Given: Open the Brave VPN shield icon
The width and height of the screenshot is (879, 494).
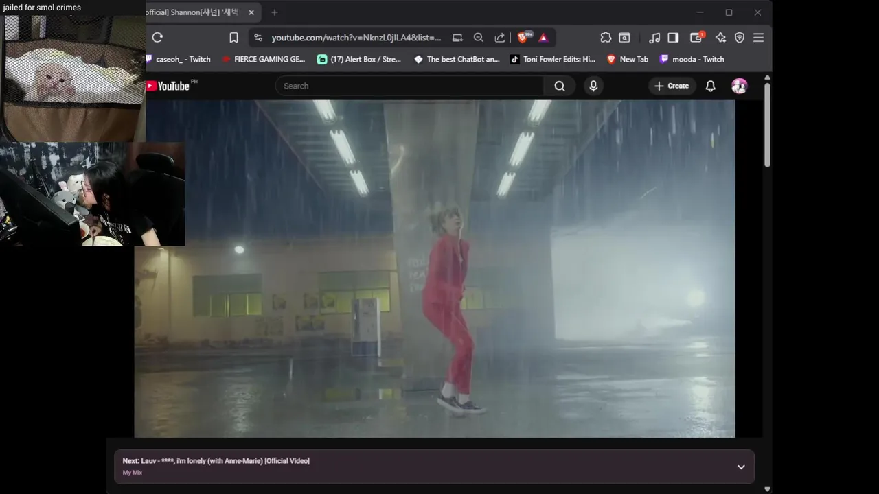Looking at the screenshot, I should coord(740,38).
